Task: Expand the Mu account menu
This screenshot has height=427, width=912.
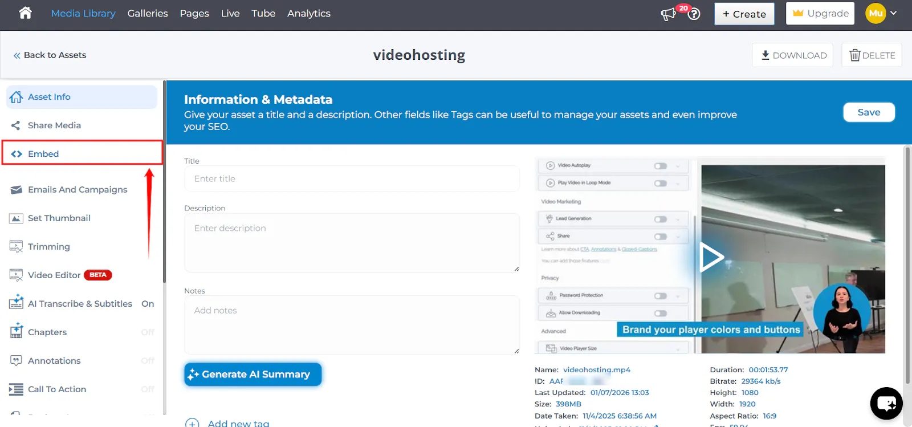Action: tap(881, 13)
